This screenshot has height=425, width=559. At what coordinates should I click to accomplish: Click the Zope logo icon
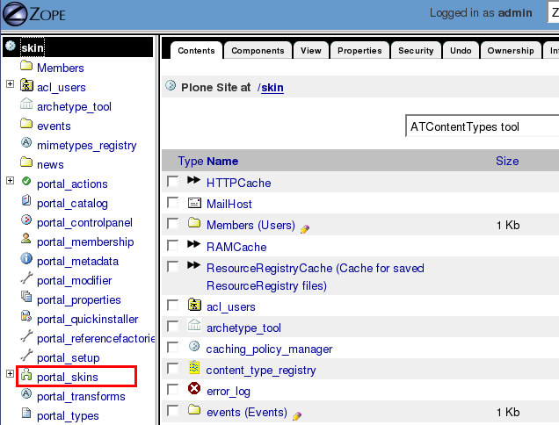pos(15,14)
